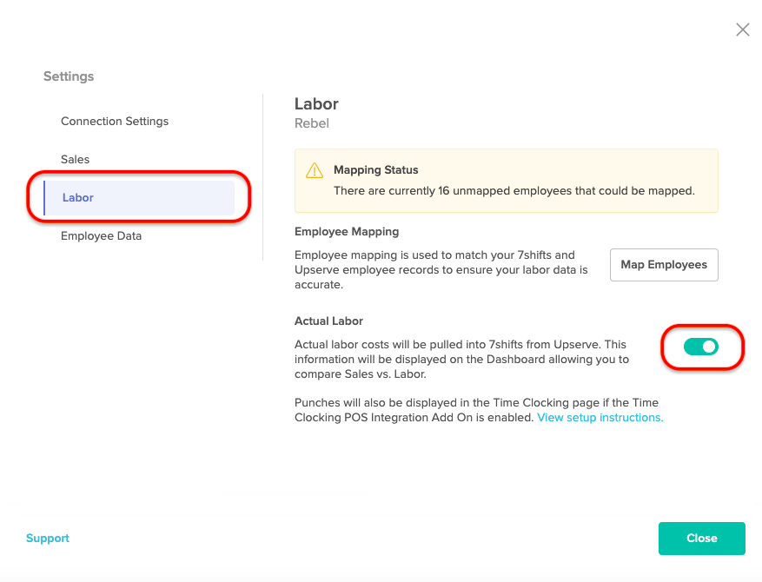Click the Rebel location subtitle
The image size is (762, 582).
click(x=312, y=123)
